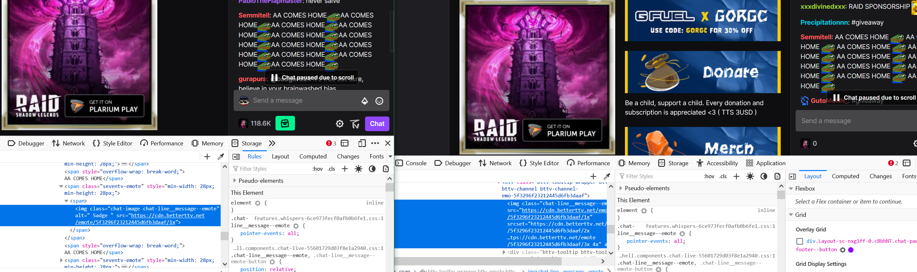Image resolution: width=917 pixels, height=272 pixels.
Task: Toggle print media simulation, right DevTools
Action: [777, 176]
